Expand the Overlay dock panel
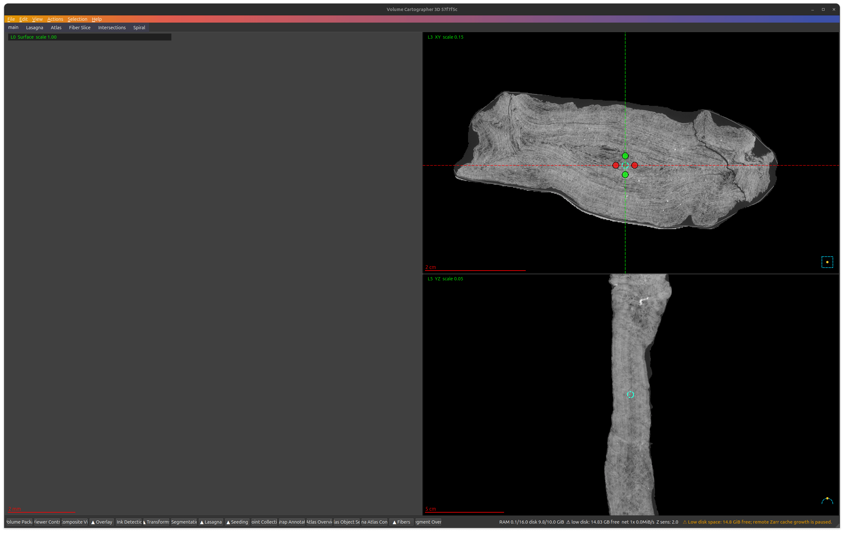Screen dimensions: 844x533 tap(102, 522)
